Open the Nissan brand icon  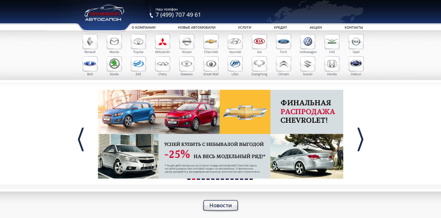coord(187,42)
